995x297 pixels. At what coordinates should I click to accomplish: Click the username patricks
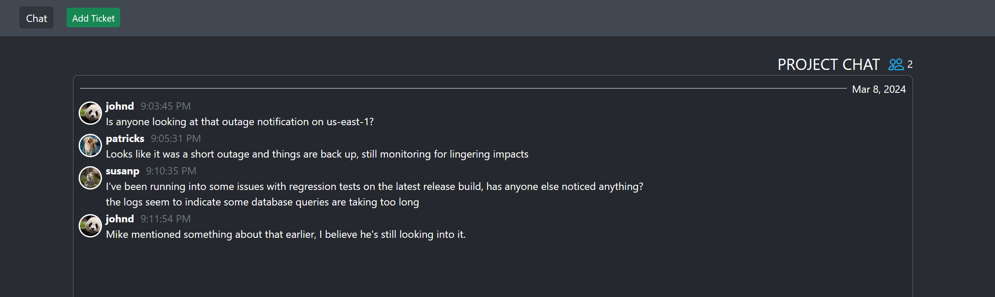pos(125,138)
